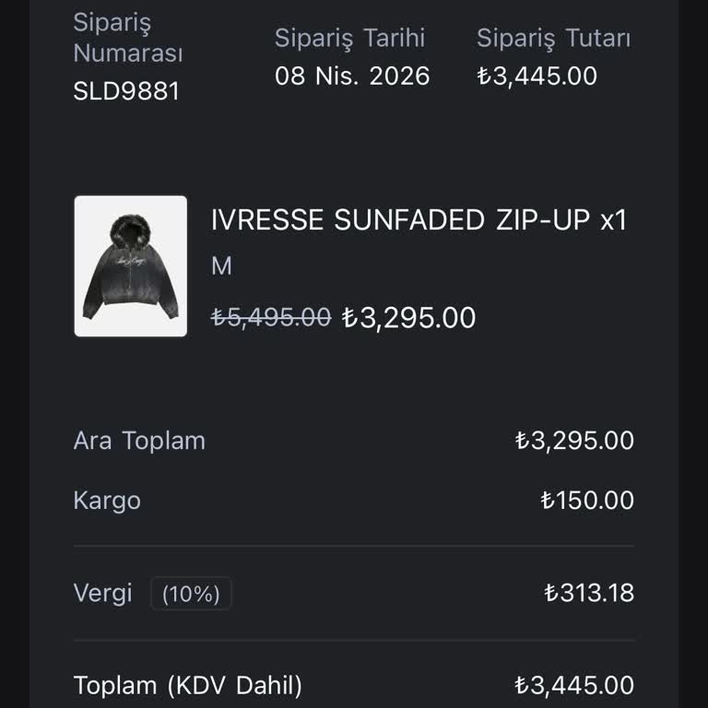This screenshot has width=708, height=708.
Task: Select the Sipariş Numarası label
Action: 128,38
